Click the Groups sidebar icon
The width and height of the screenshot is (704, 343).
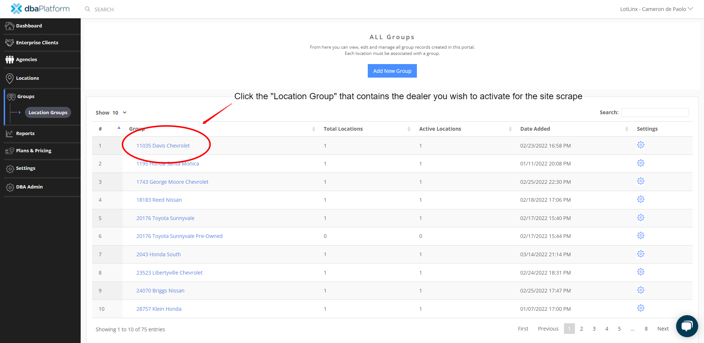tap(11, 97)
